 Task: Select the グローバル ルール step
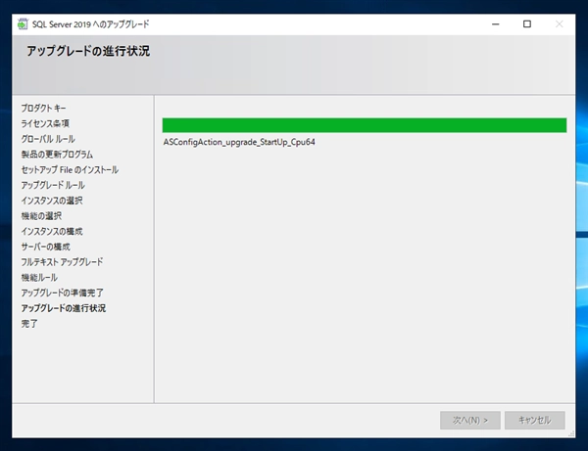coord(48,139)
